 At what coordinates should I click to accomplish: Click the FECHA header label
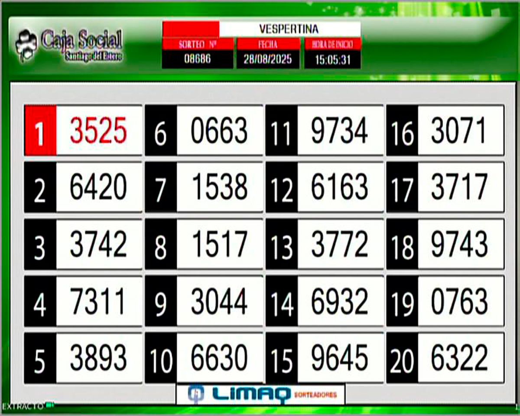268,44
